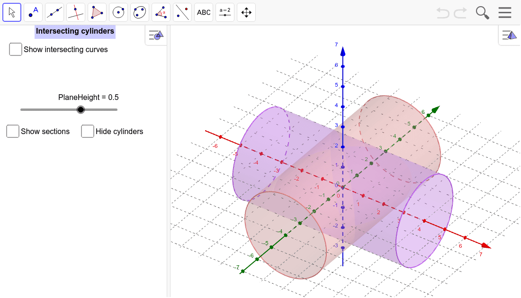Open the left panel style bar
521x298 pixels.
(156, 35)
